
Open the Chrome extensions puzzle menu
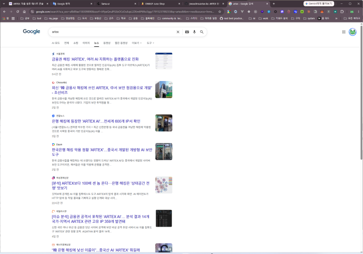[342, 12]
